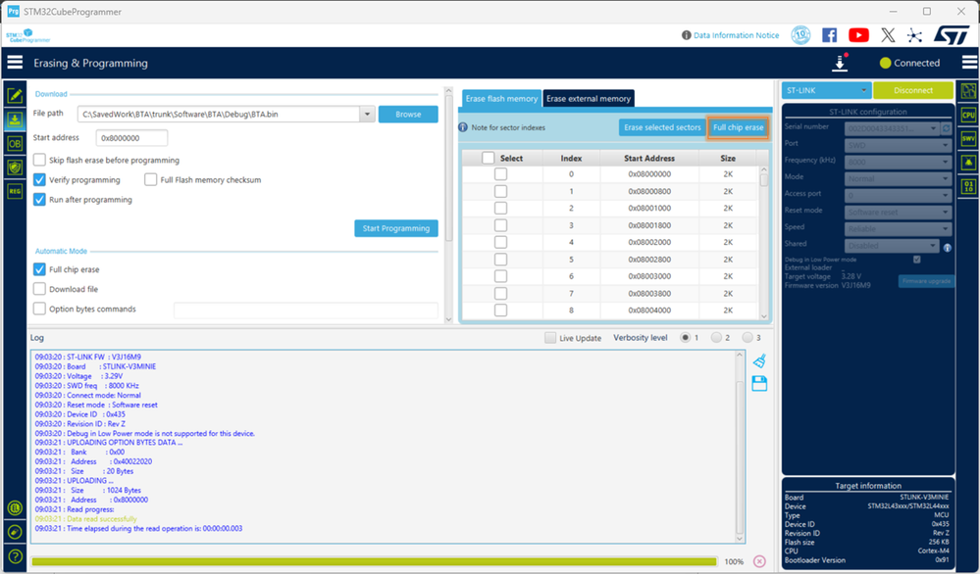Cancel operation with the red X icon
Image resolution: width=980 pixels, height=574 pixels.
(x=759, y=561)
